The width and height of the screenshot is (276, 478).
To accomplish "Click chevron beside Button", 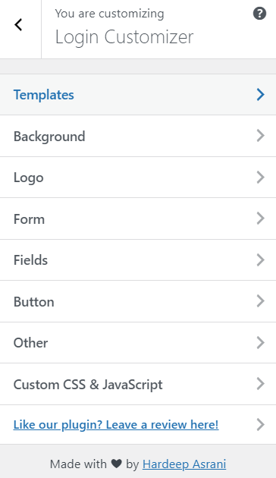I will (261, 301).
